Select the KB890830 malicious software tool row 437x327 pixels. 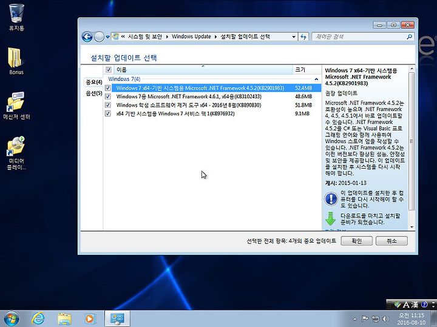click(x=216, y=105)
